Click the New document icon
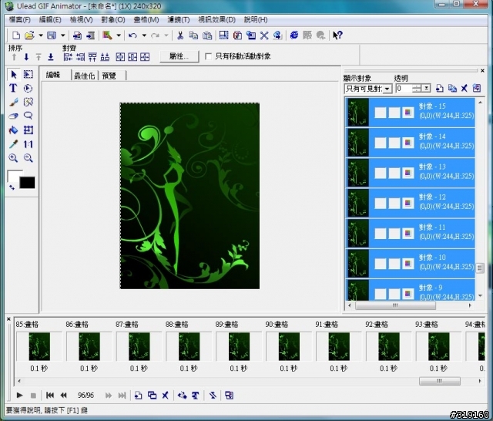This screenshot has width=493, height=421. (x=15, y=35)
